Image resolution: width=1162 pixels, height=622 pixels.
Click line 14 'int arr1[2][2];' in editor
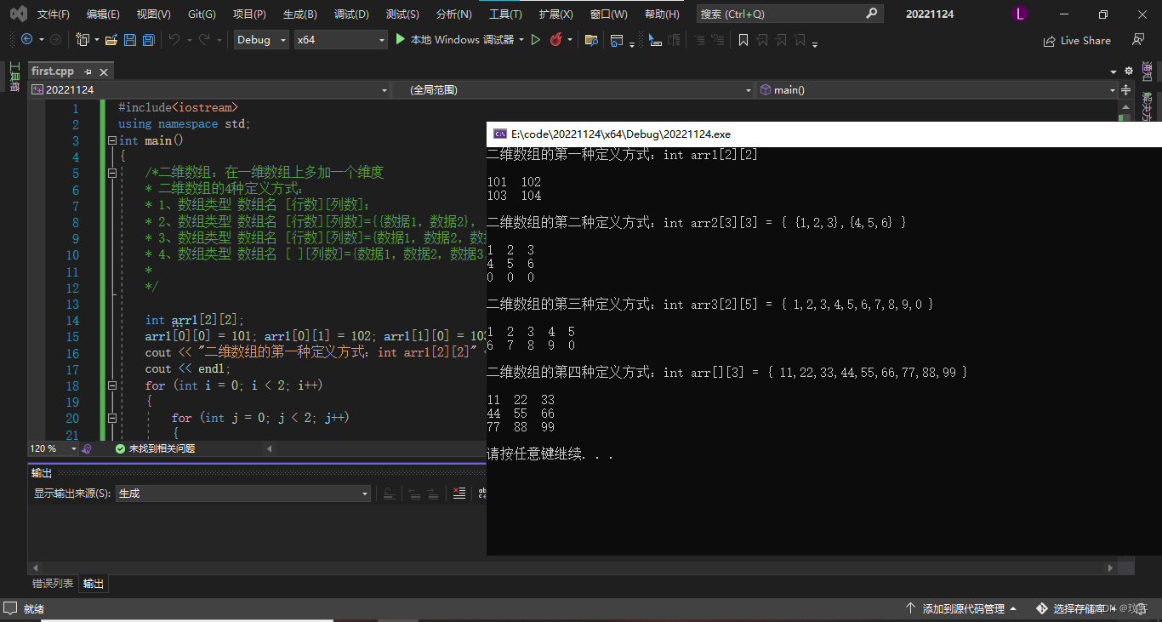pyautogui.click(x=194, y=321)
